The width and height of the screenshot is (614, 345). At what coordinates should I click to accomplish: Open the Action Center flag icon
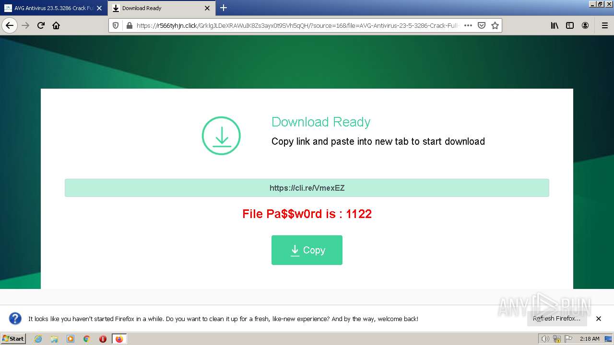[x=568, y=339]
